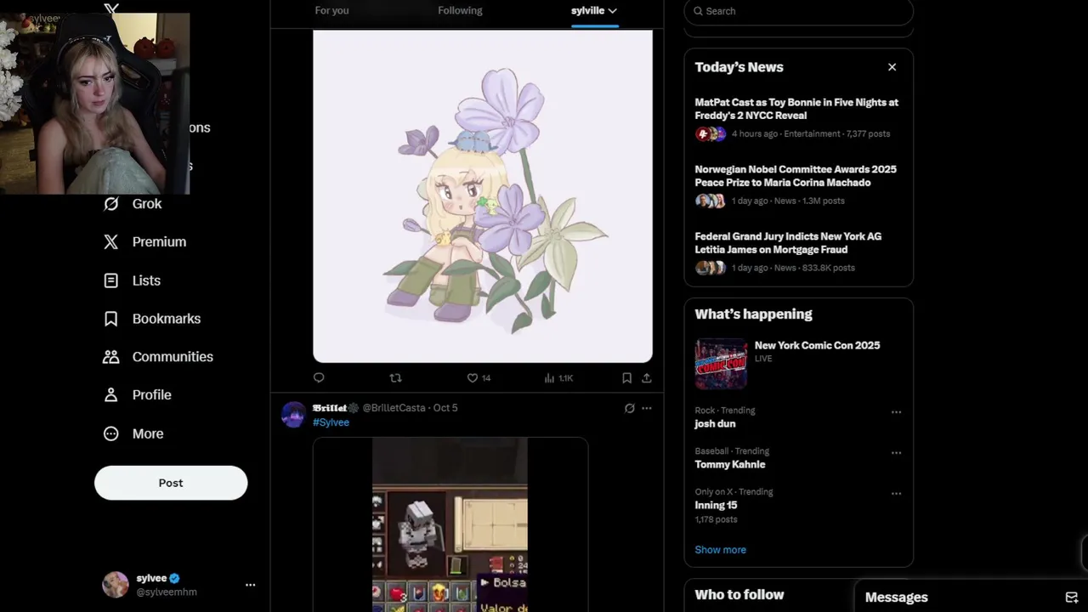
Task: Open the Profile sidebar icon
Action: (111, 395)
